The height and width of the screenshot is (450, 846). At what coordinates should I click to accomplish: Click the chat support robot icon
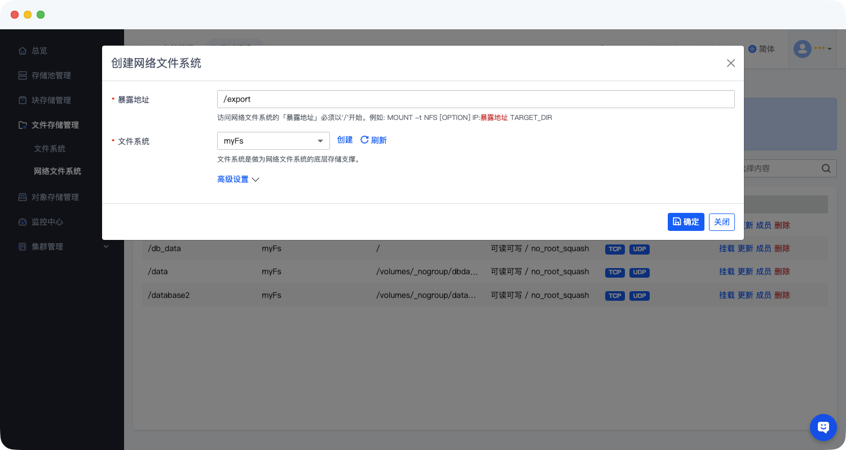coord(823,427)
